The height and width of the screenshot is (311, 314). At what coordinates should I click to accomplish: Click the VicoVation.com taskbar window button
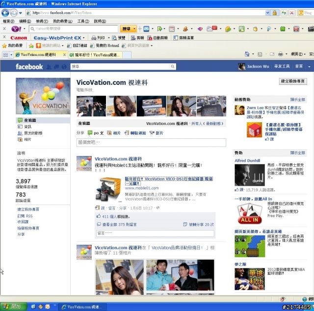click(82, 307)
